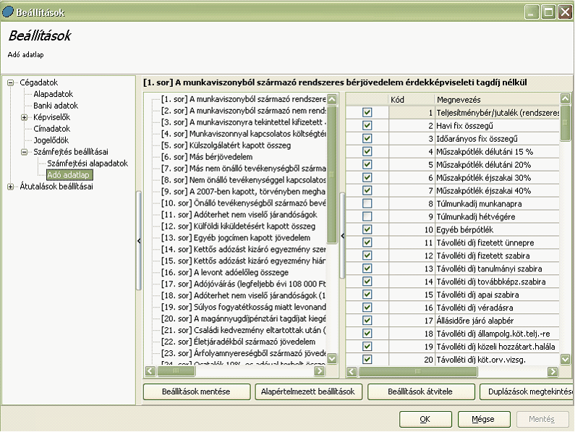Click Beállítások átvitele button

pos(421,391)
